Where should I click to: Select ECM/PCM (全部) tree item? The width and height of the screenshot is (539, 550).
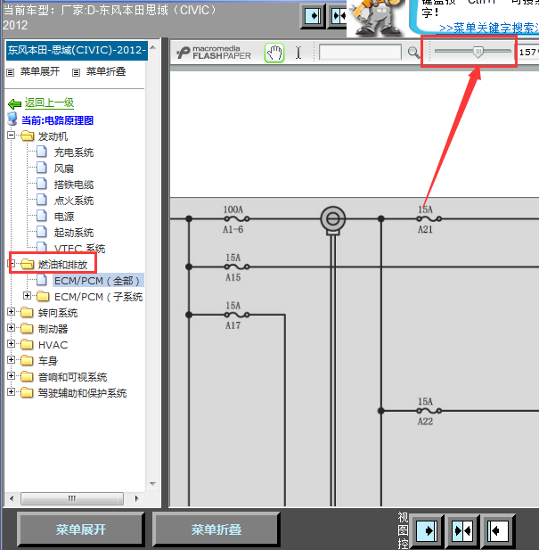click(97, 281)
